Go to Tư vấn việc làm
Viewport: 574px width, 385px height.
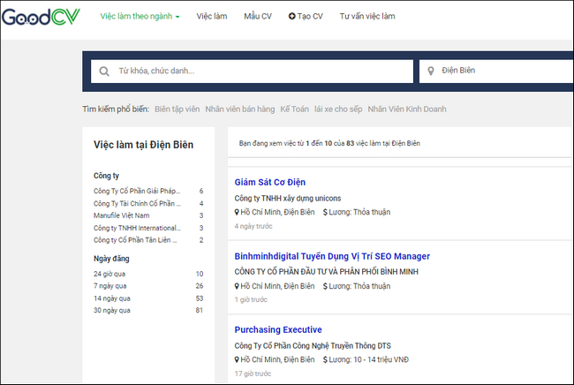coord(367,17)
